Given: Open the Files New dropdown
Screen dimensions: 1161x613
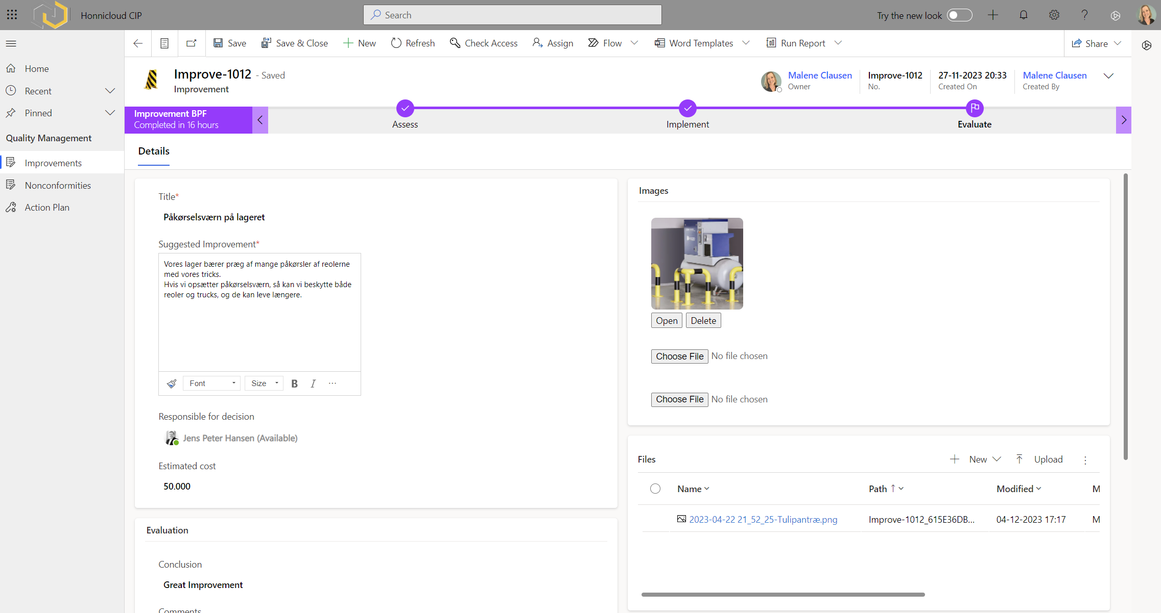Looking at the screenshot, I should 975,459.
